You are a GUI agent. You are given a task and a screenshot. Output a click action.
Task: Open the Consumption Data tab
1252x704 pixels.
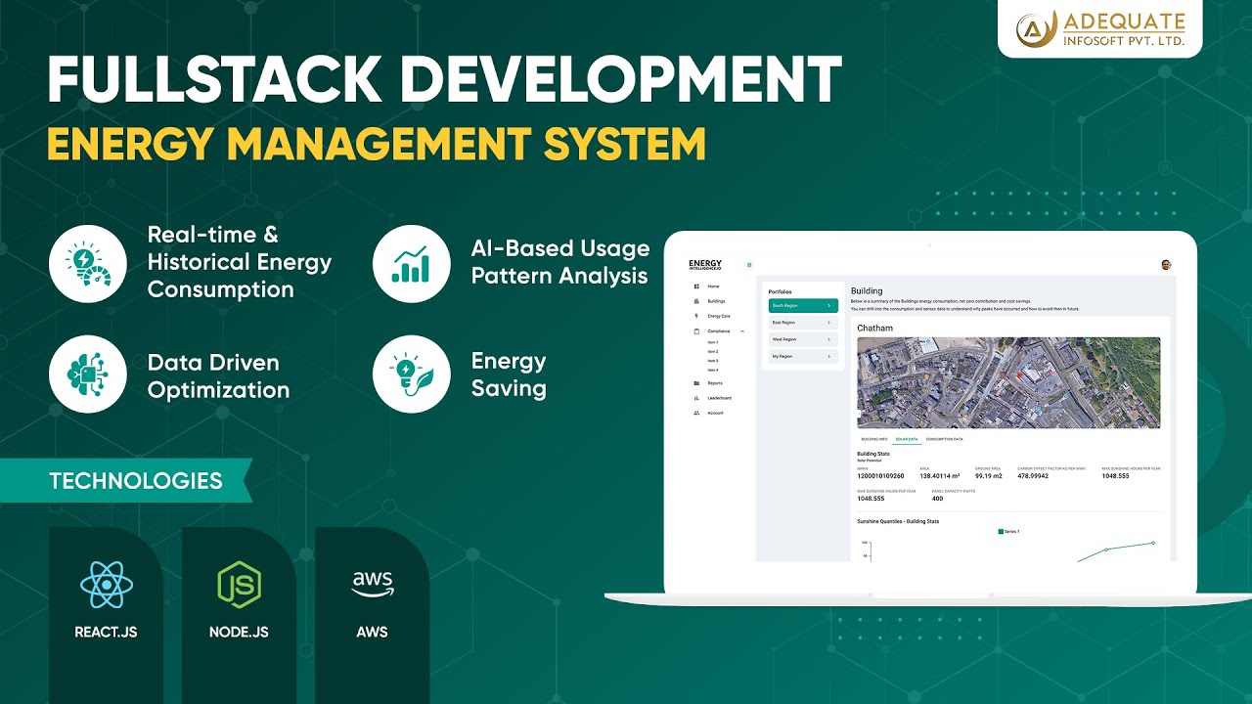(x=944, y=439)
